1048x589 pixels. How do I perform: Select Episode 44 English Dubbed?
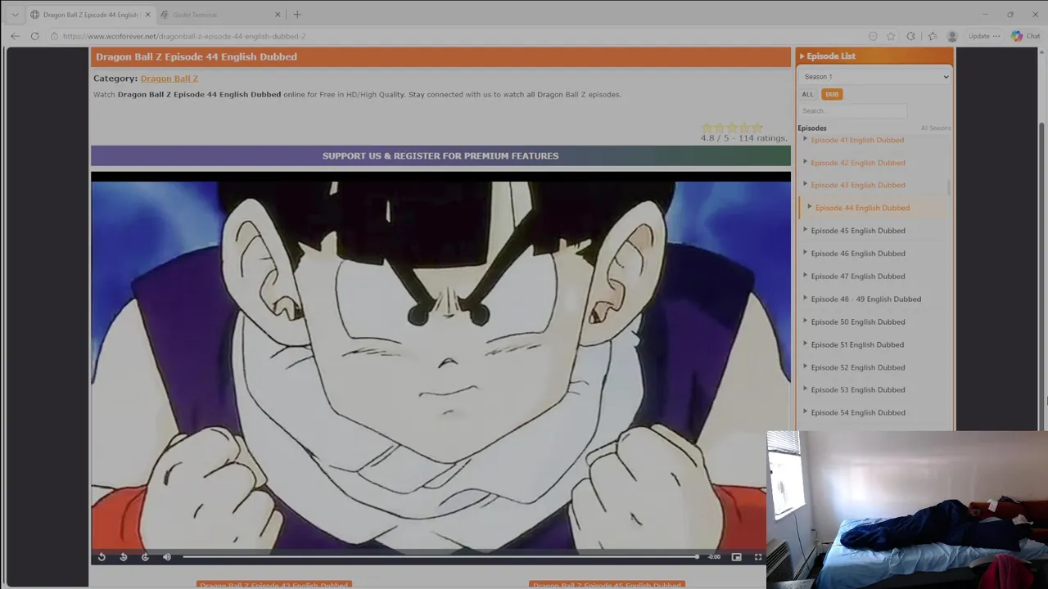click(x=862, y=208)
